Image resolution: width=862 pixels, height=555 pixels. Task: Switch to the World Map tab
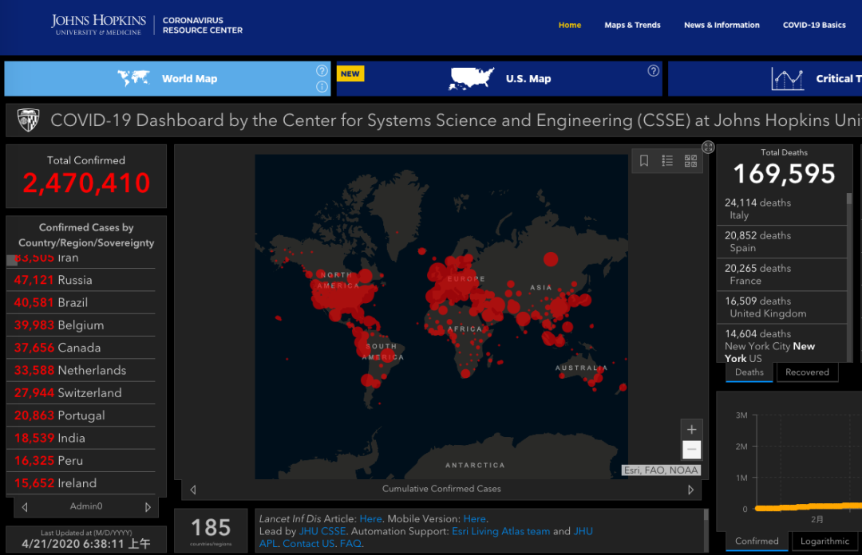tap(167, 79)
